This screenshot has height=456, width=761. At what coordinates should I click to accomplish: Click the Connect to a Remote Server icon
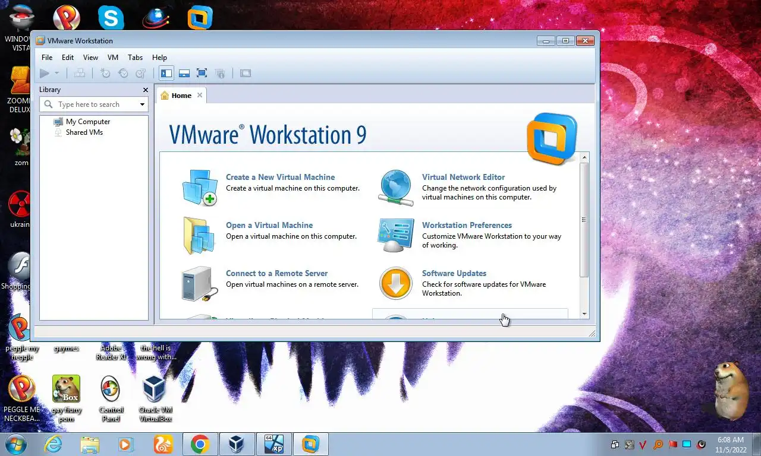click(199, 284)
